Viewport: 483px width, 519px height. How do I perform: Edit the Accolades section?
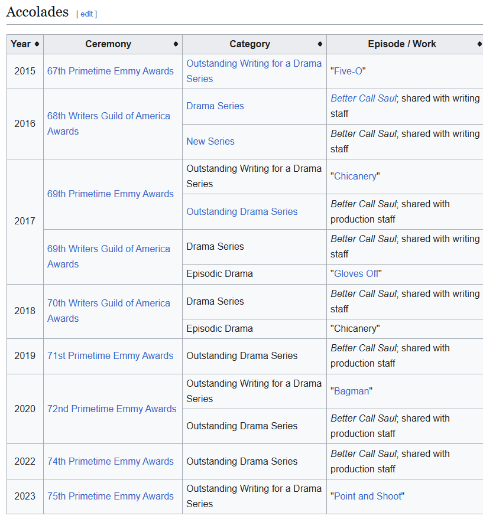(86, 14)
